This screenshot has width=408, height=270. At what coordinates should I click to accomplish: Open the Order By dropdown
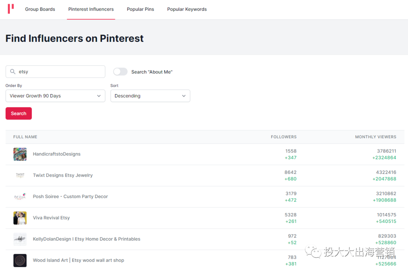[x=55, y=96]
